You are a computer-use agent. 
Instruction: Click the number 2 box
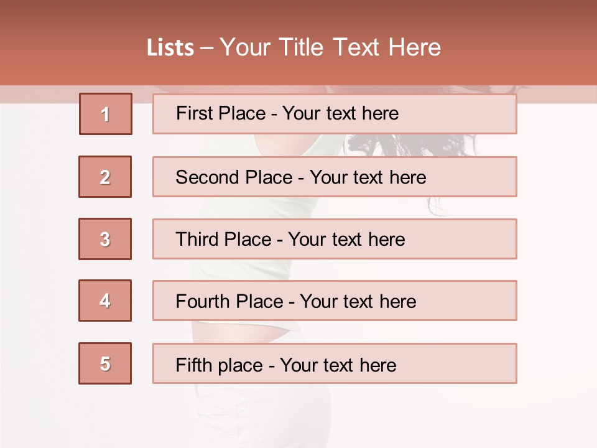pyautogui.click(x=105, y=177)
